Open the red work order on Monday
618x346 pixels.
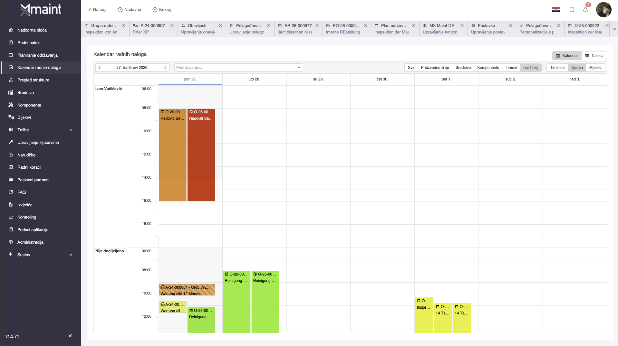pyautogui.click(x=201, y=154)
